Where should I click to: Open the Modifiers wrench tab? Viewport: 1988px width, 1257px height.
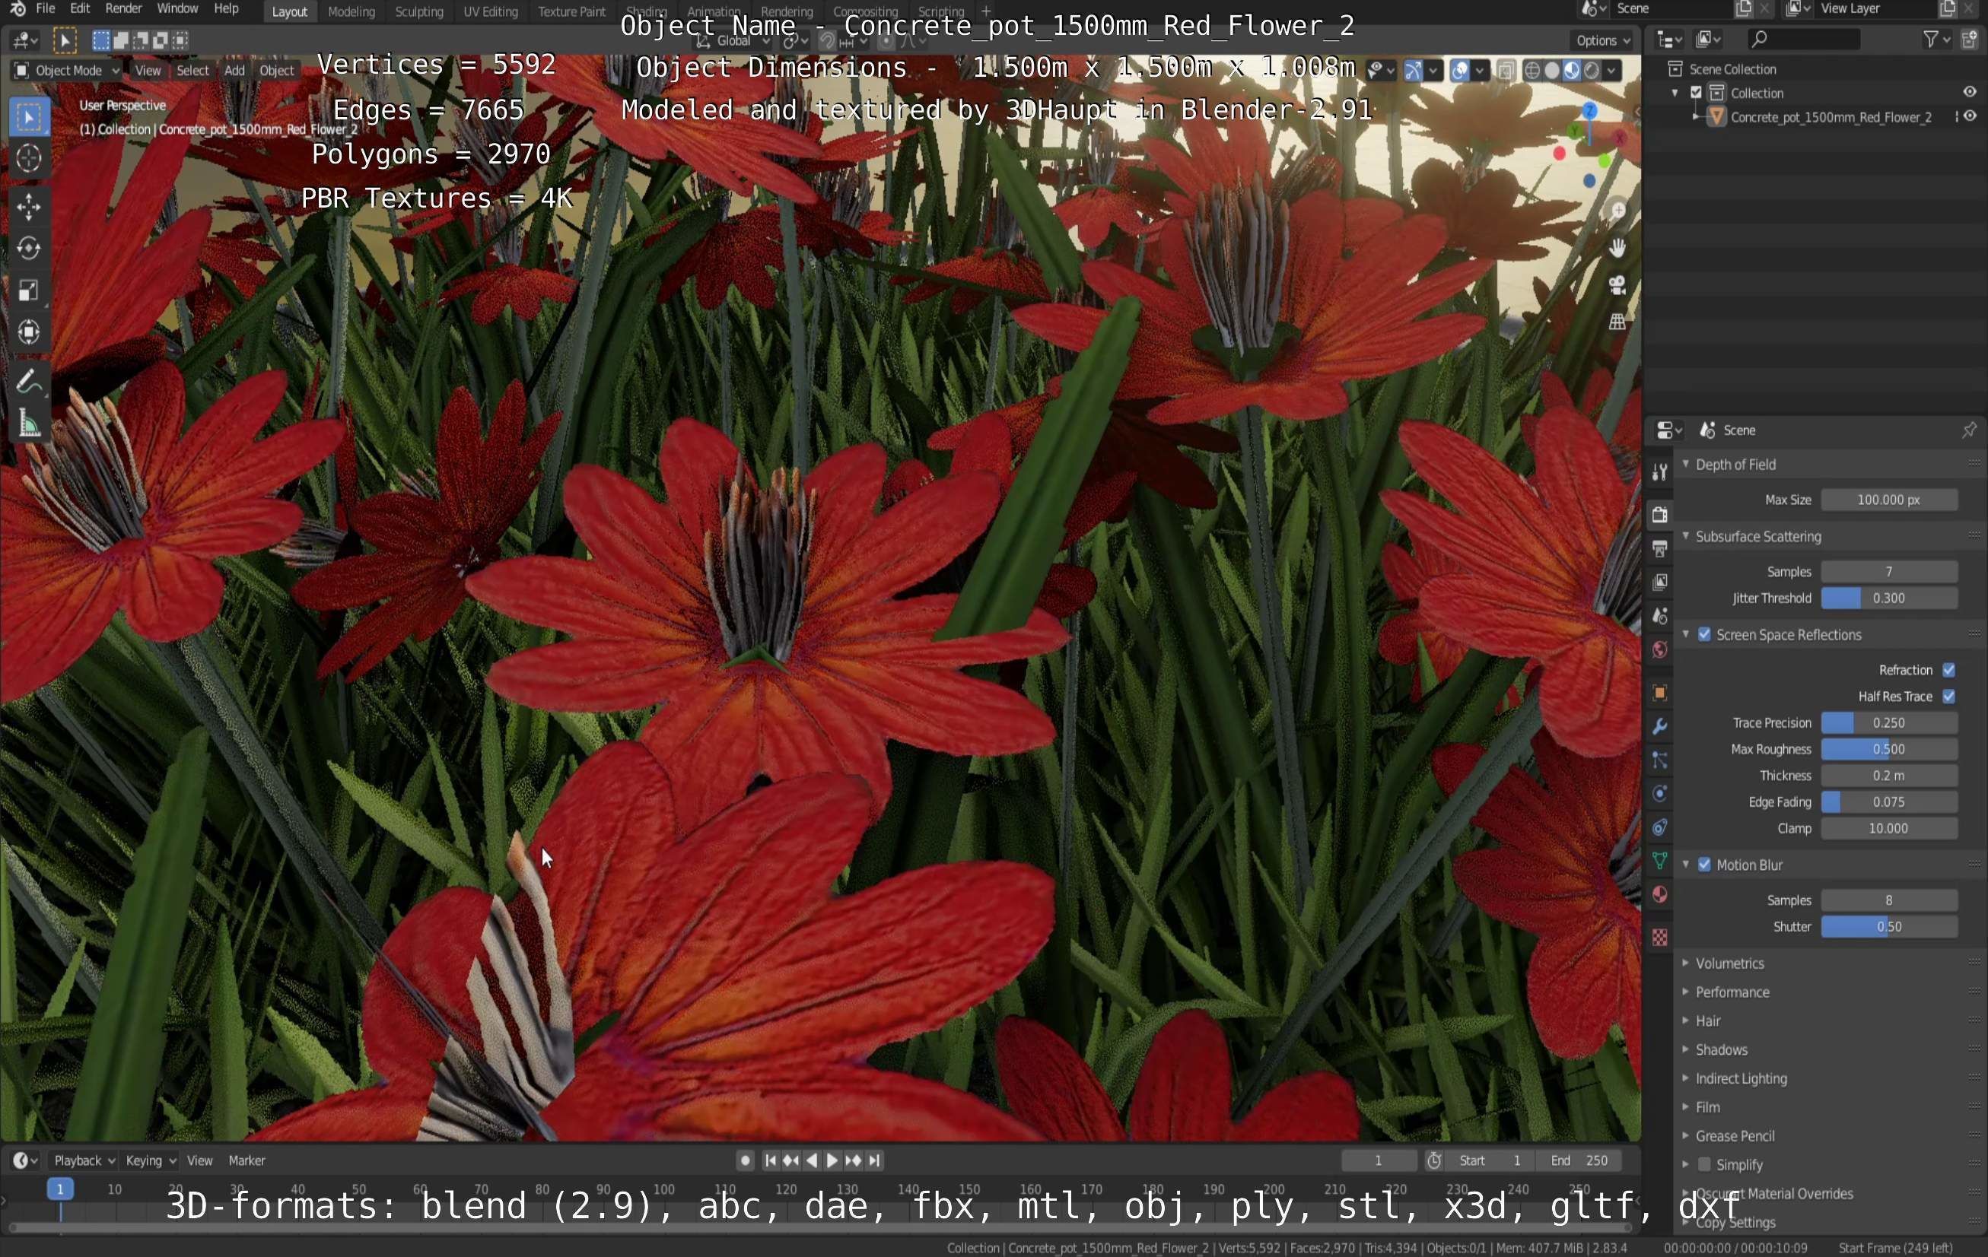[x=1659, y=726]
